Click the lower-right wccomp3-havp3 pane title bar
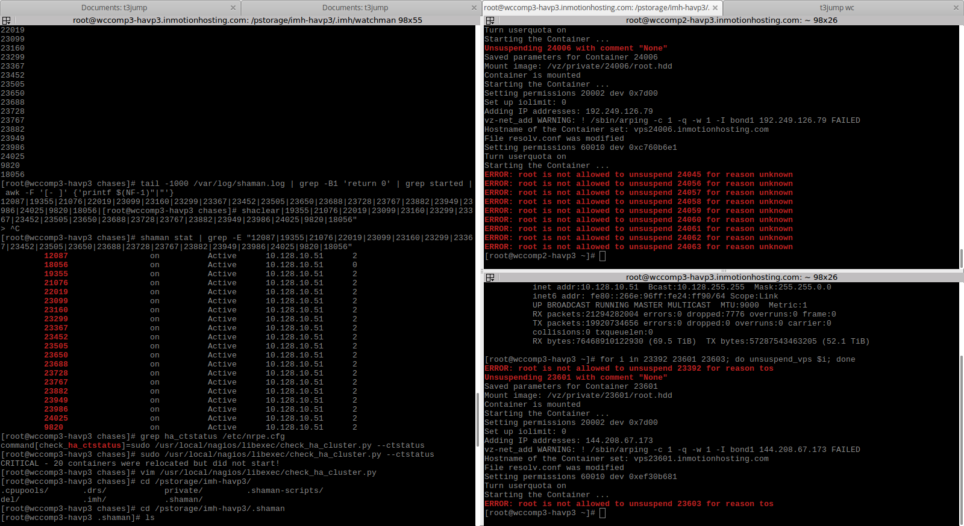 coord(731,277)
